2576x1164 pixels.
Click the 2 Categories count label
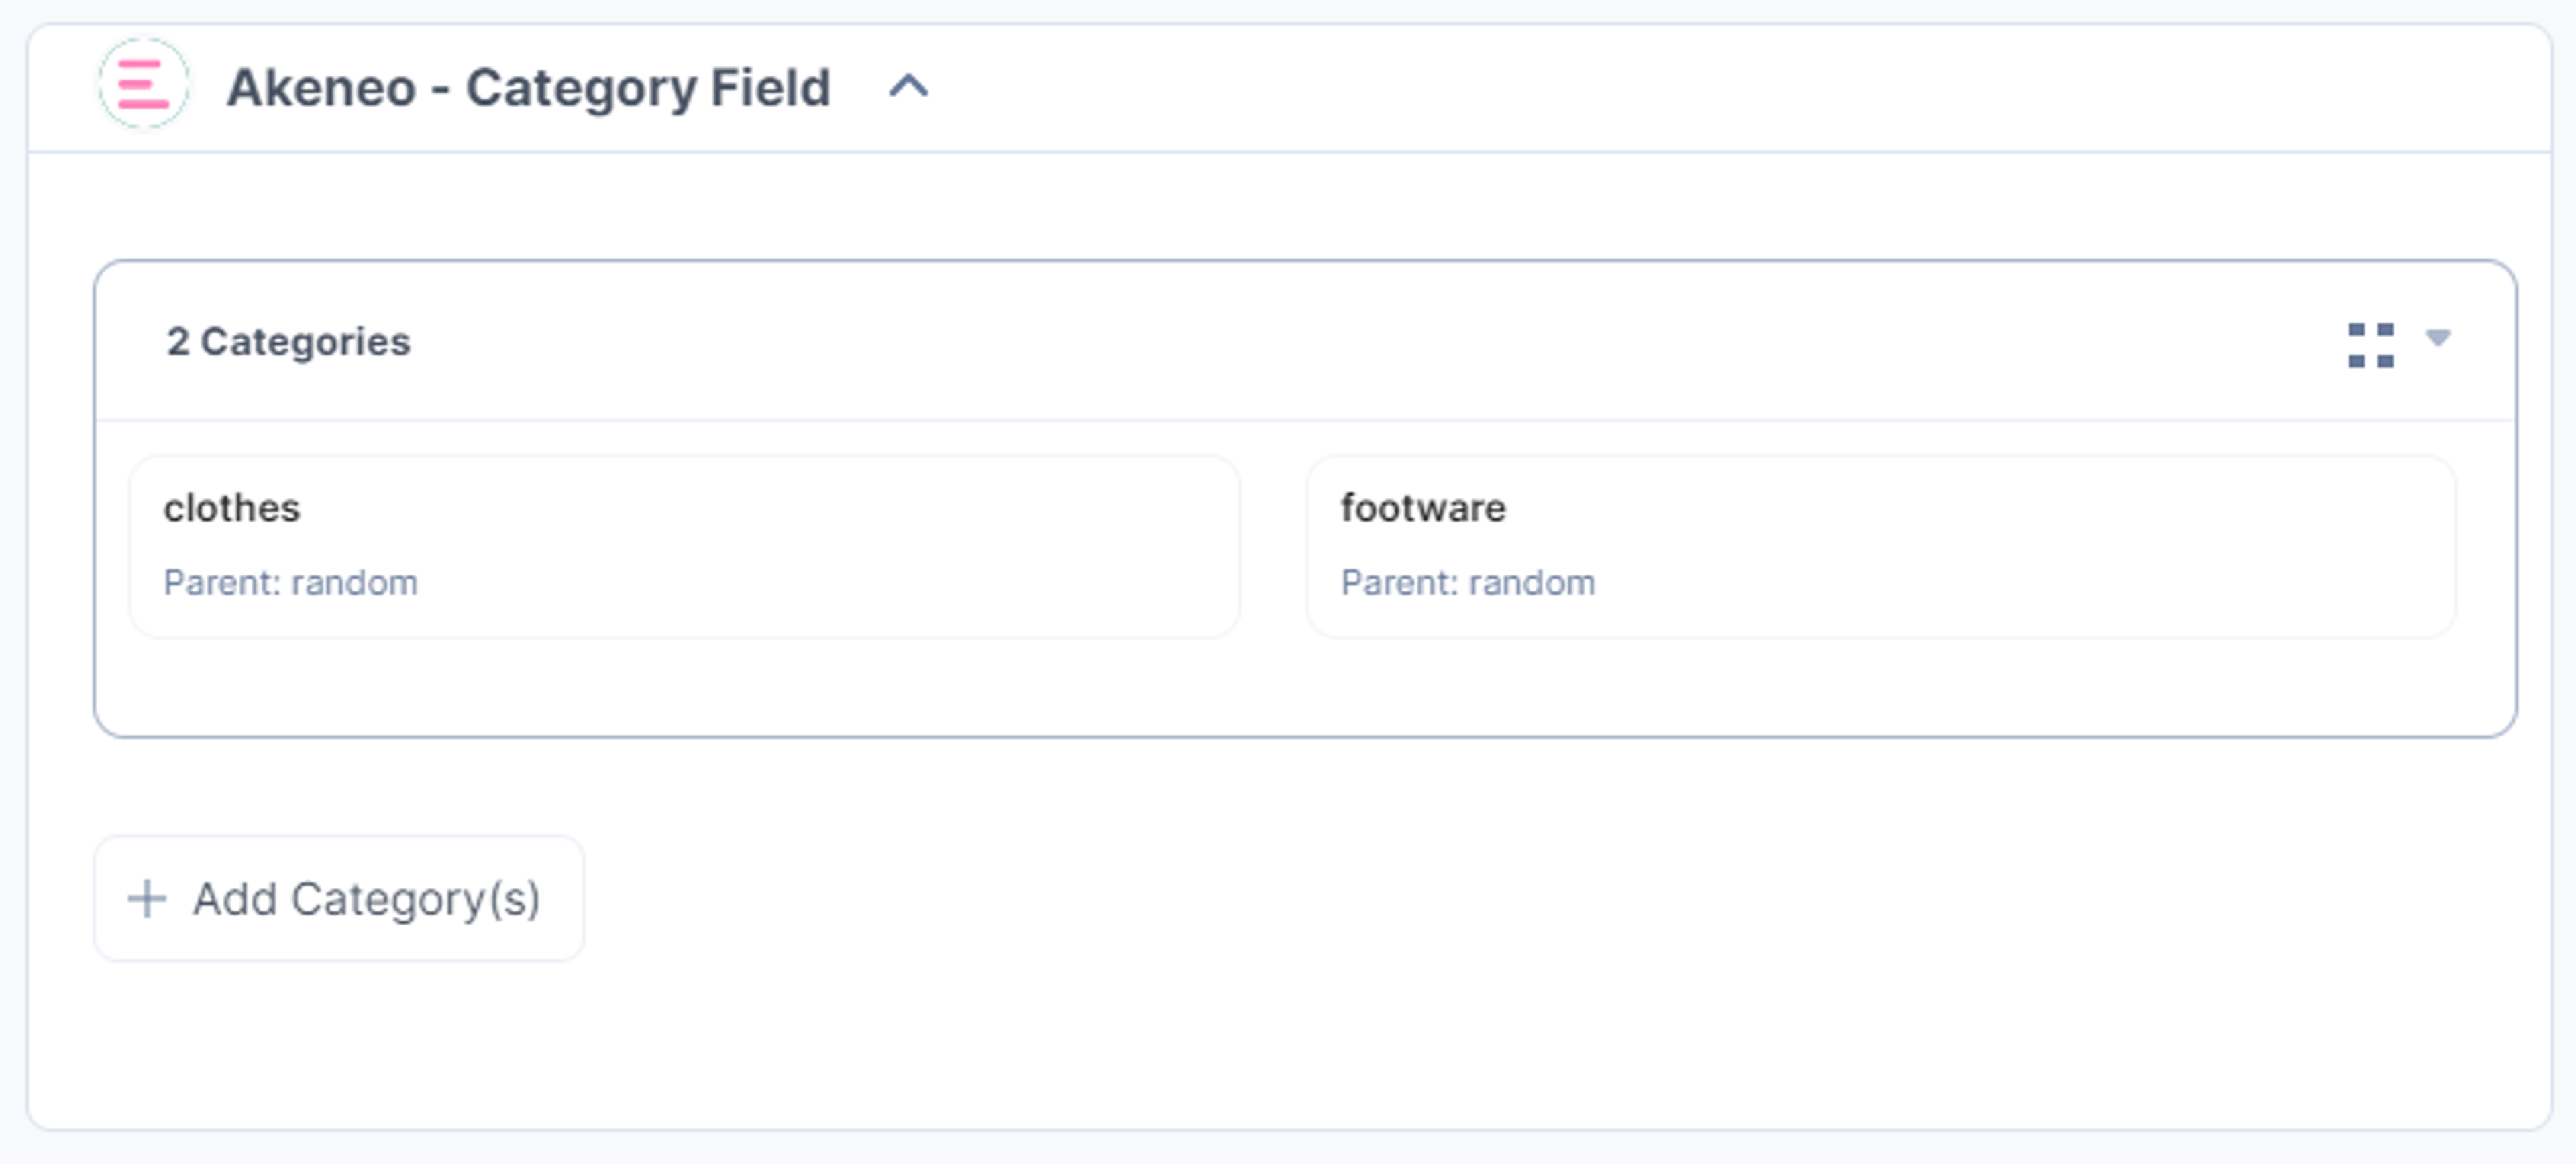click(288, 342)
